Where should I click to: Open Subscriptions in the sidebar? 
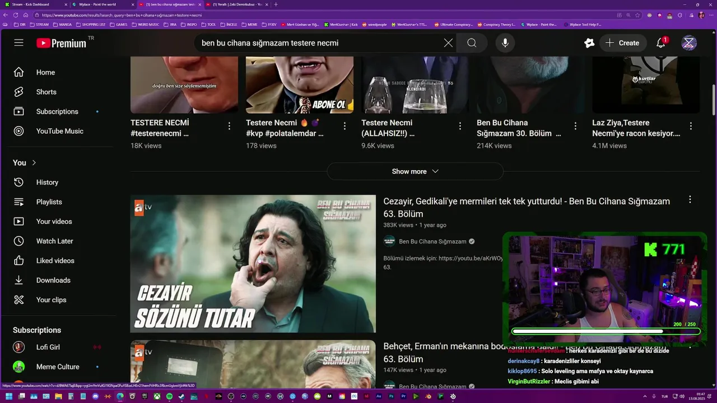point(58,111)
